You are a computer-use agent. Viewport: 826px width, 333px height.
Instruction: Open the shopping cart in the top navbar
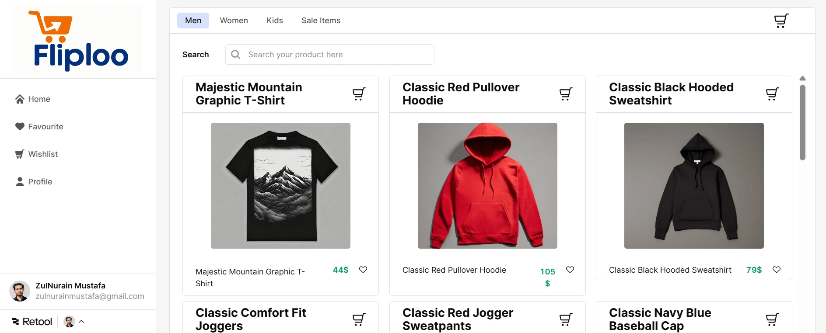pos(780,20)
